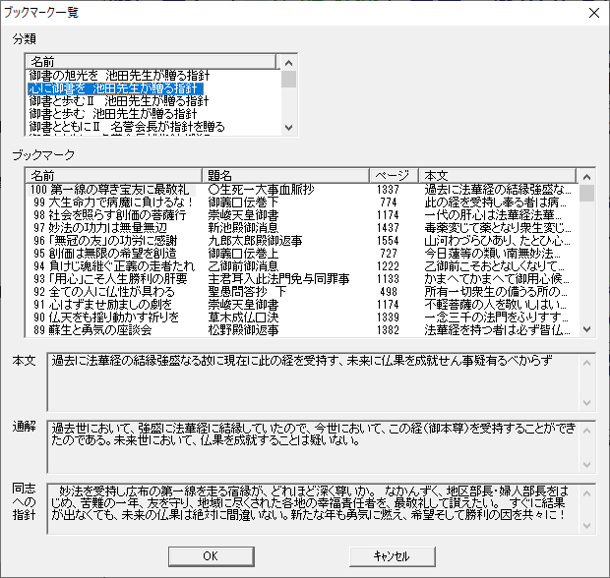Sort bookmarks by ページ column header

click(x=394, y=175)
